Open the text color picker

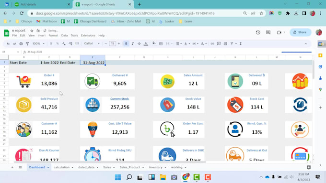tap(146, 43)
